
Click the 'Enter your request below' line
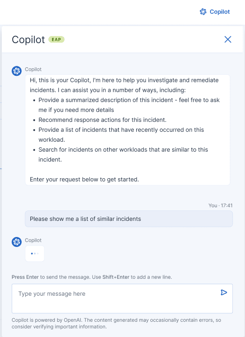click(x=84, y=179)
